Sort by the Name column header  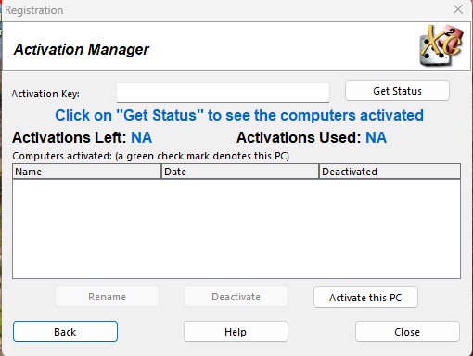point(87,172)
